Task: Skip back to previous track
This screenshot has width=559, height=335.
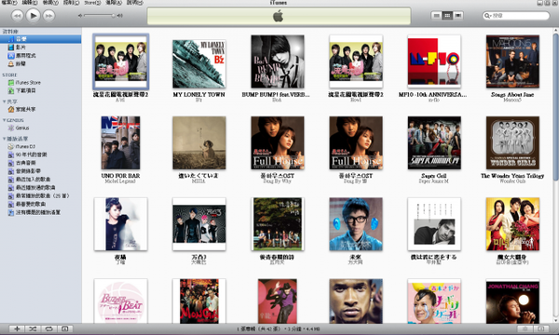Action: click(x=17, y=15)
